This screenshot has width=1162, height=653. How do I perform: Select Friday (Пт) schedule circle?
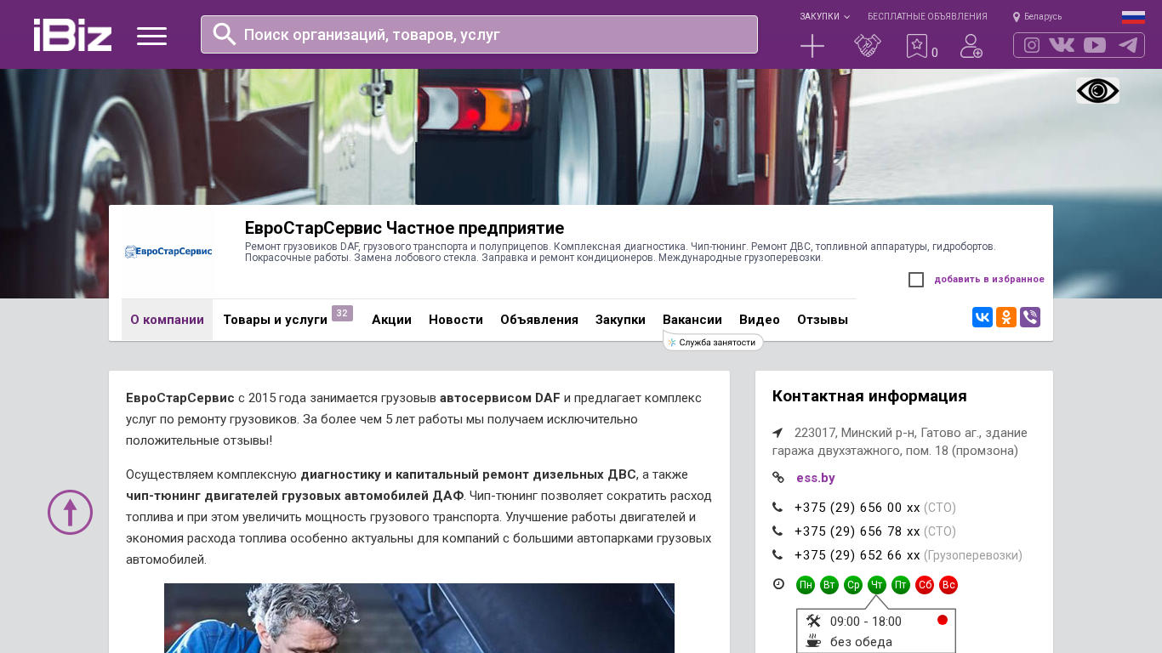901,585
